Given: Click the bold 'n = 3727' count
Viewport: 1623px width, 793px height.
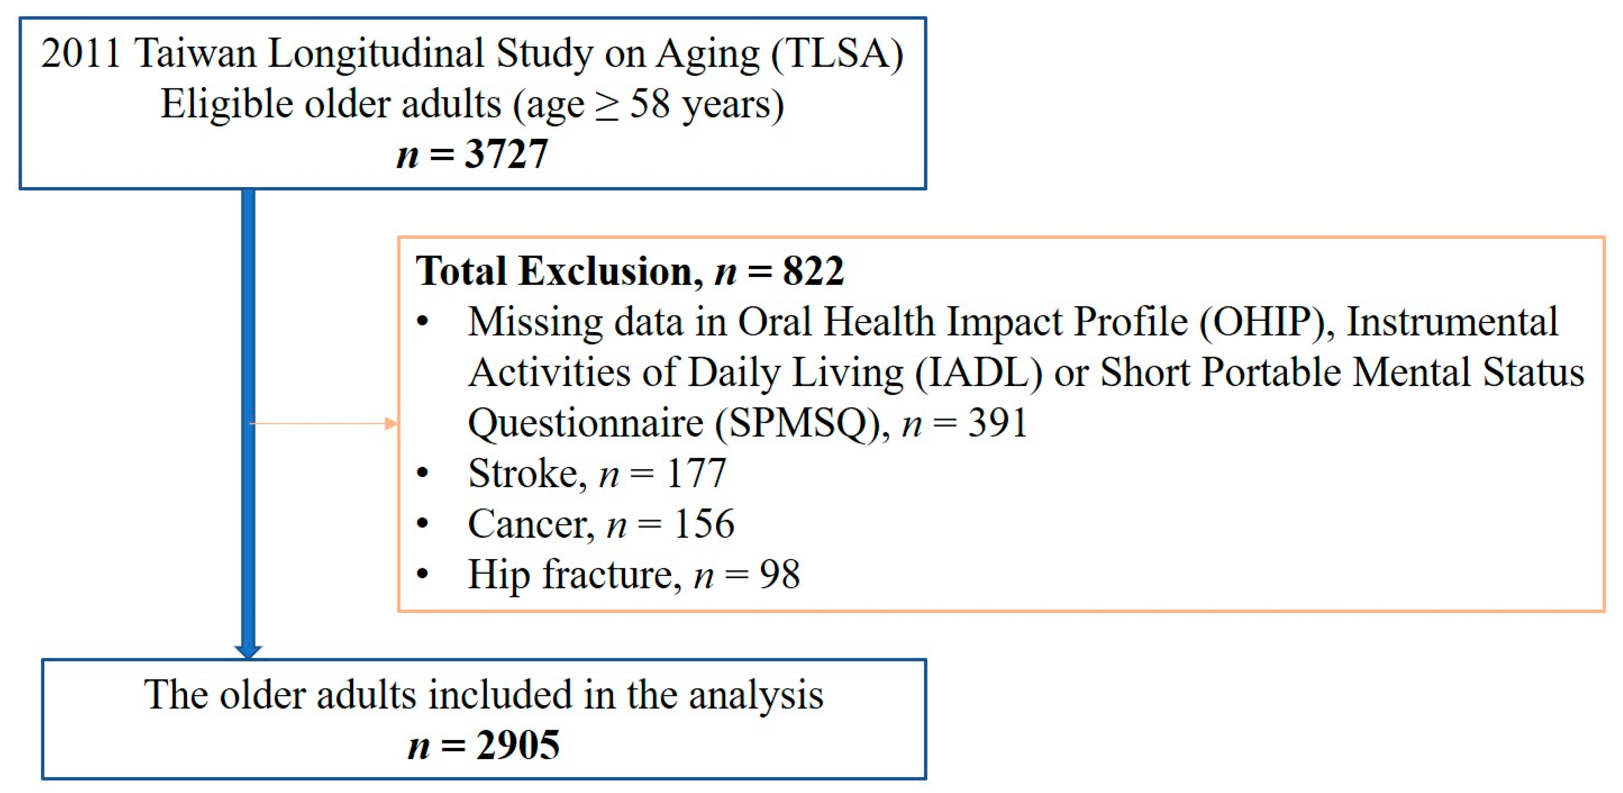Looking at the screenshot, I should point(472,154).
